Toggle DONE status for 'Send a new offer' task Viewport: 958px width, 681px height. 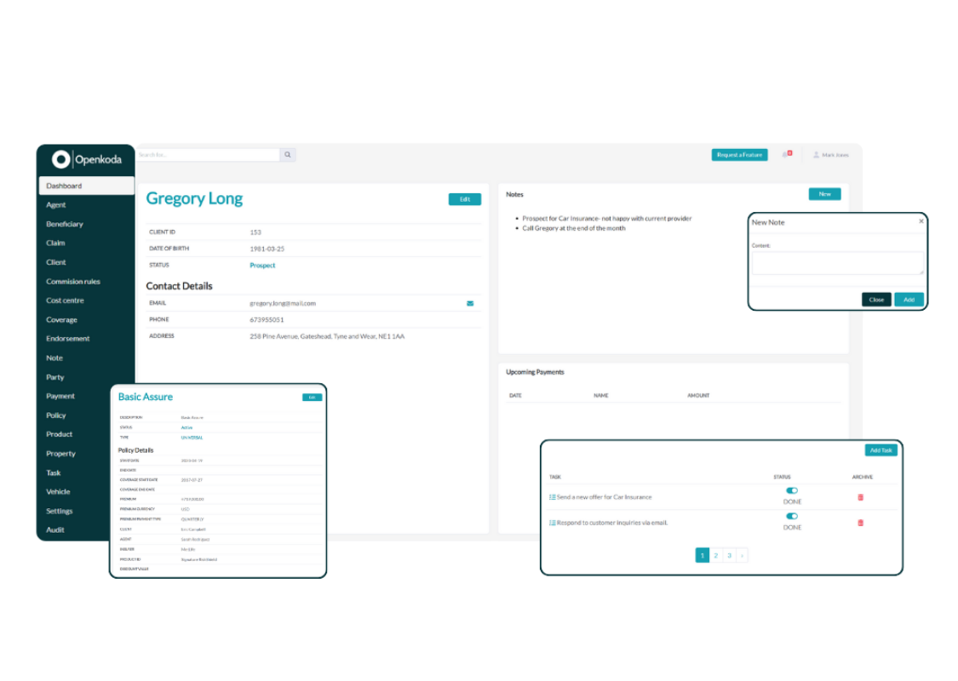click(792, 491)
